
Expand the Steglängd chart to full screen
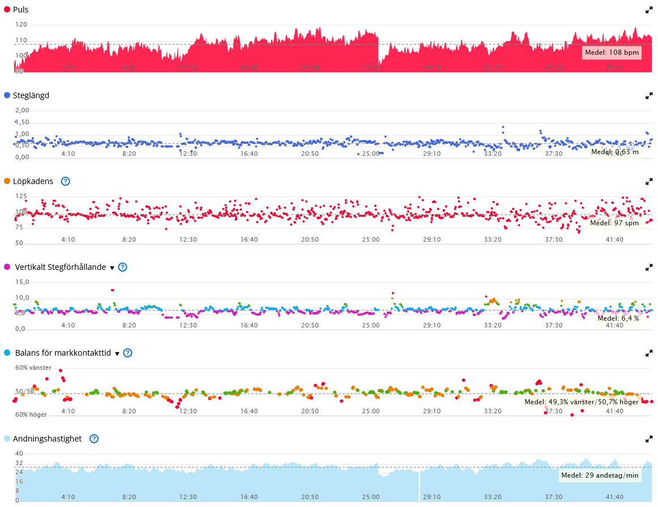pos(649,96)
